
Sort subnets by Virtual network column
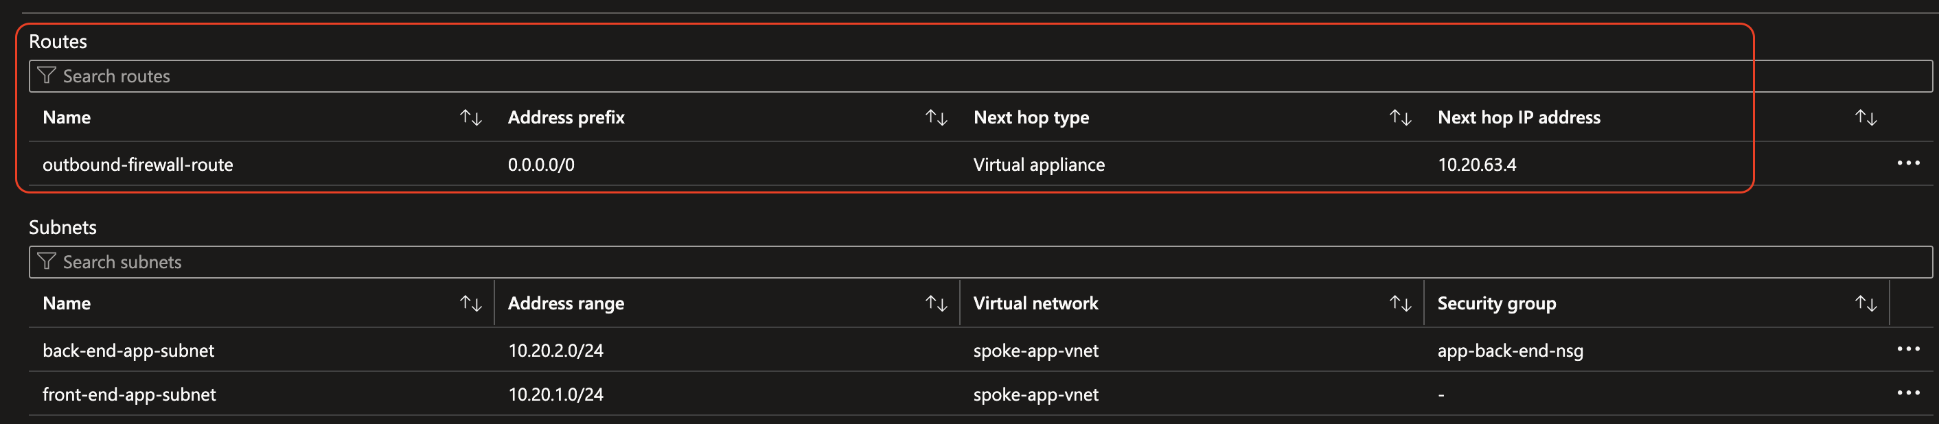pos(1401,303)
